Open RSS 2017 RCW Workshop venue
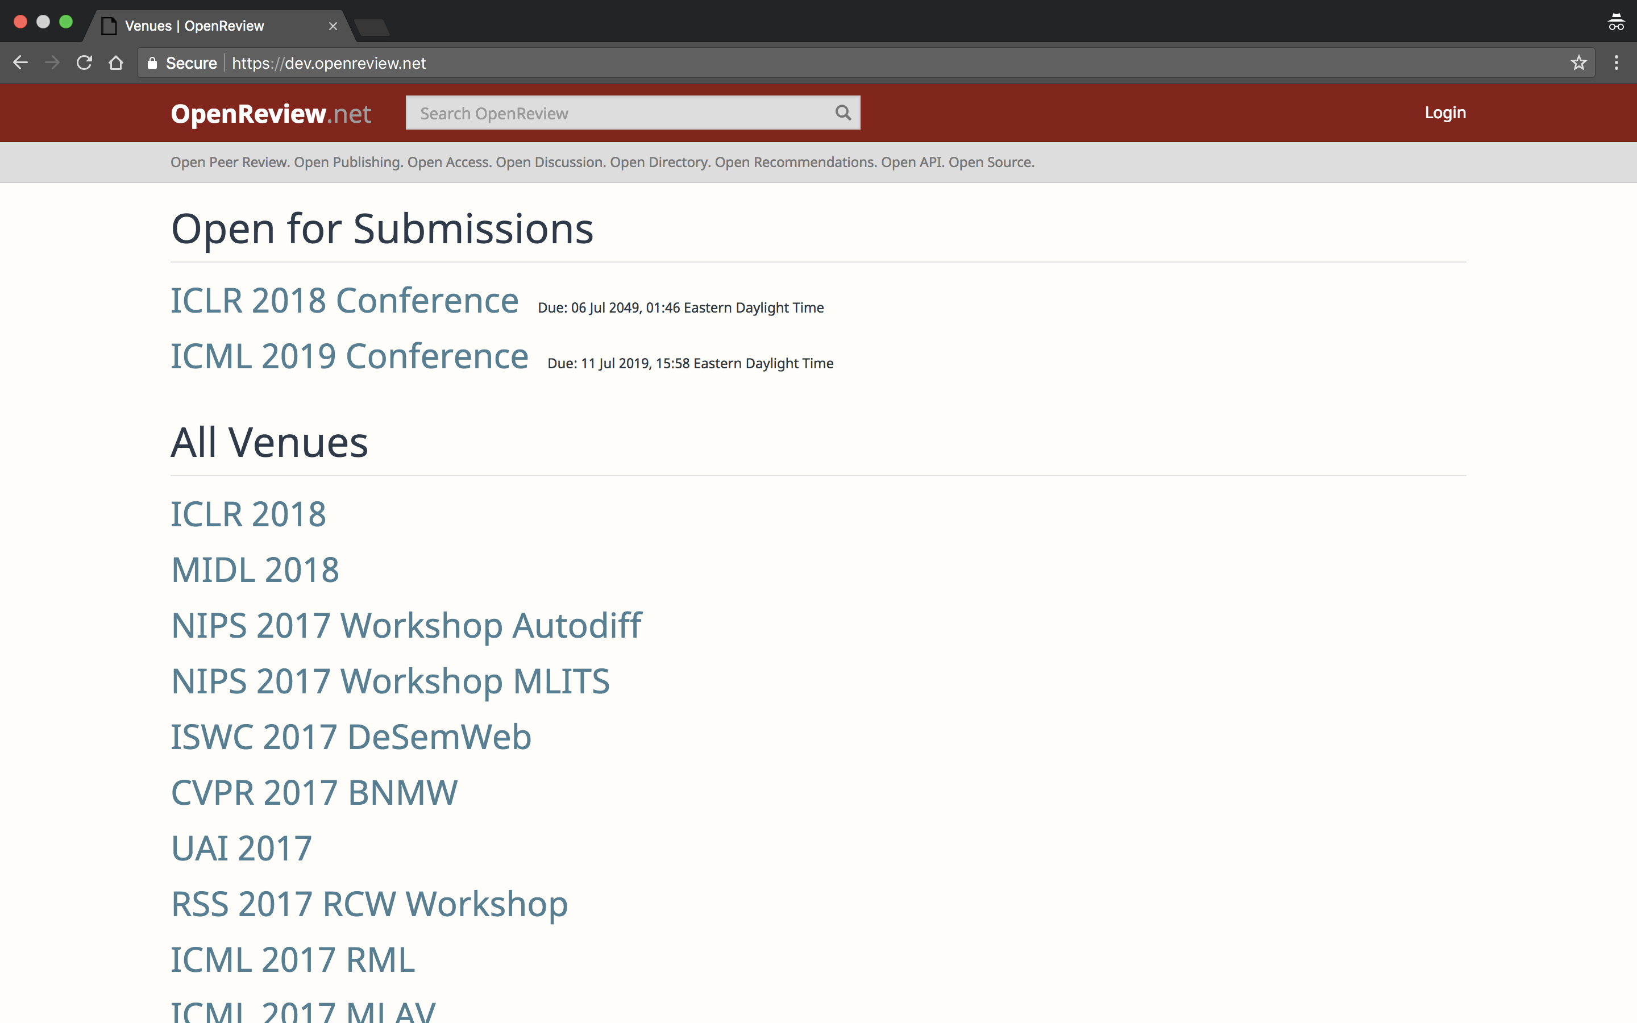 click(369, 905)
